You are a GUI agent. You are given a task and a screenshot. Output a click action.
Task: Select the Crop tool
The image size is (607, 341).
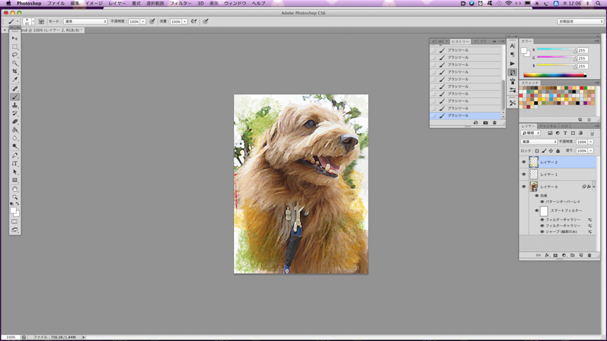15,72
